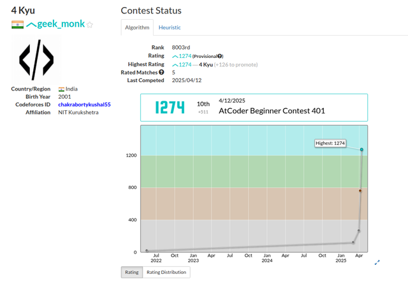Open the geek_monk username link
Viewport: 408px width, 284px height.
pyautogui.click(x=62, y=24)
